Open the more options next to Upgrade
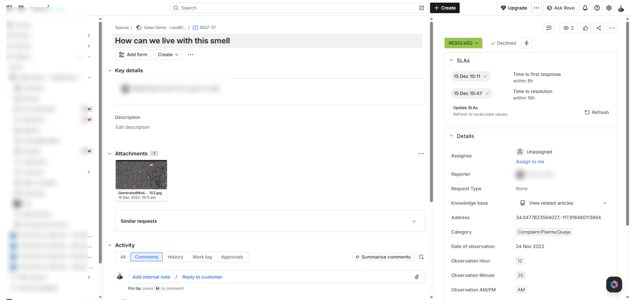 tap(536, 8)
